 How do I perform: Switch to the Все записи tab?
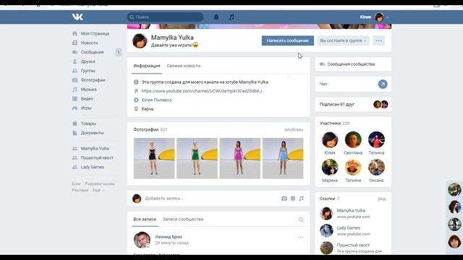coord(145,220)
